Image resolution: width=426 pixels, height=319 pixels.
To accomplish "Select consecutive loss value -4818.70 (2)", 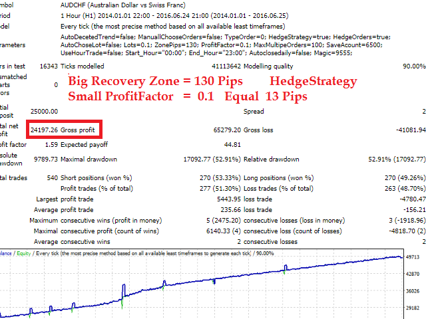I will 407,231.
